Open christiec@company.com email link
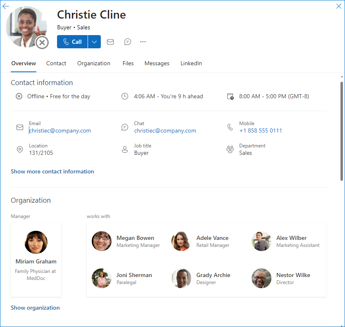Viewport: 345px width, 327px height. [x=60, y=130]
